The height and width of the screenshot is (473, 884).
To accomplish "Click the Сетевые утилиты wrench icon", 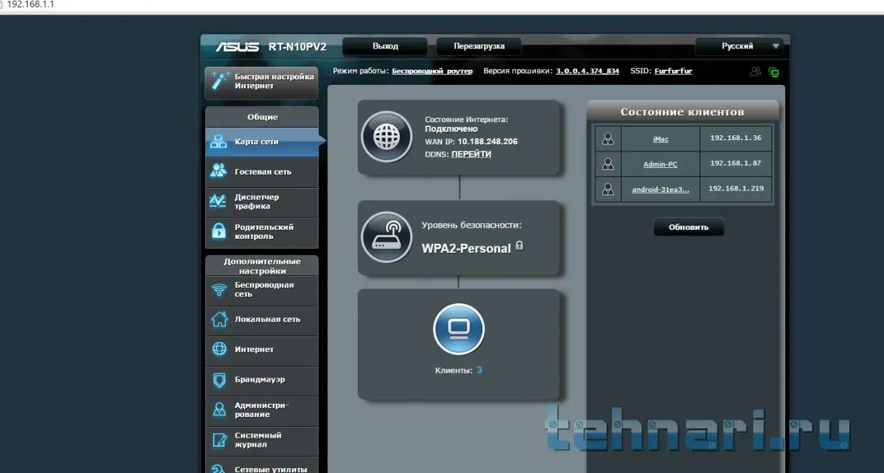I will (x=219, y=468).
